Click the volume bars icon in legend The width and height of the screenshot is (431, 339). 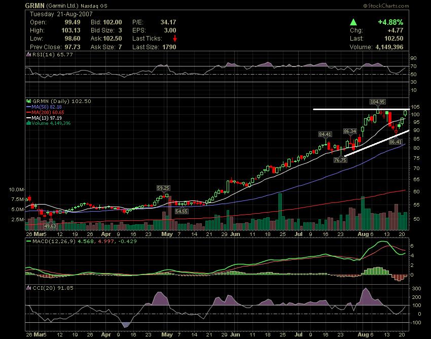(28, 123)
